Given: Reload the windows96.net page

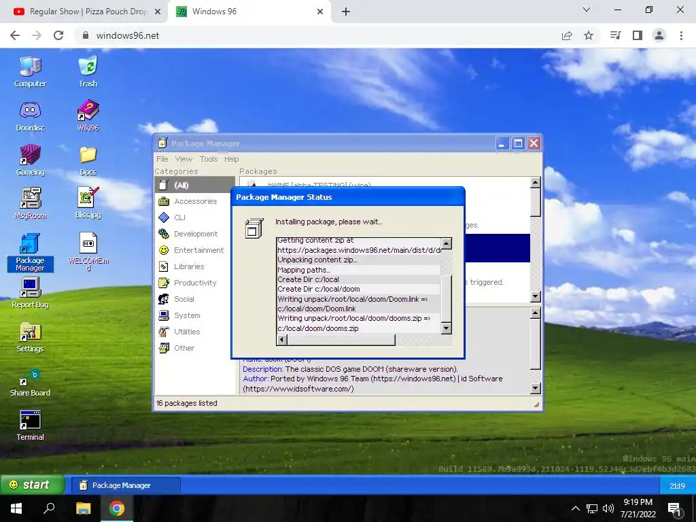Looking at the screenshot, I should [x=58, y=35].
